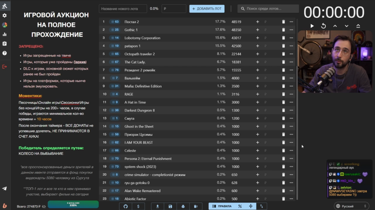Open more options for Постал 2 lot
375x210 pixels.
click(x=291, y=22)
